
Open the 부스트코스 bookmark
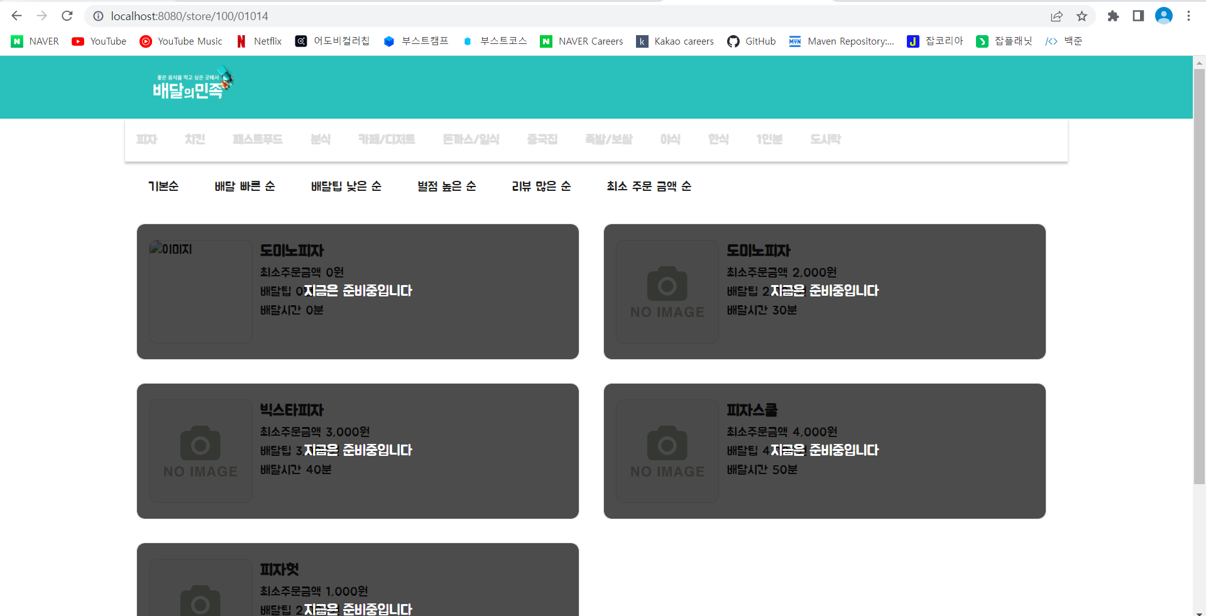click(495, 41)
